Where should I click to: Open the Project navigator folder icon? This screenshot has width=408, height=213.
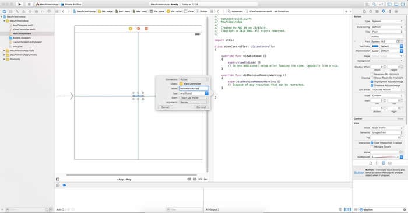pyautogui.click(x=5, y=12)
